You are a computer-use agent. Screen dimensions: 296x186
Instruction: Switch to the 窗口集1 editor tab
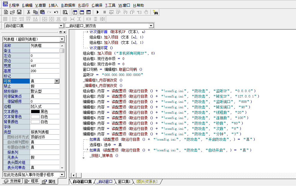click(x=124, y=182)
